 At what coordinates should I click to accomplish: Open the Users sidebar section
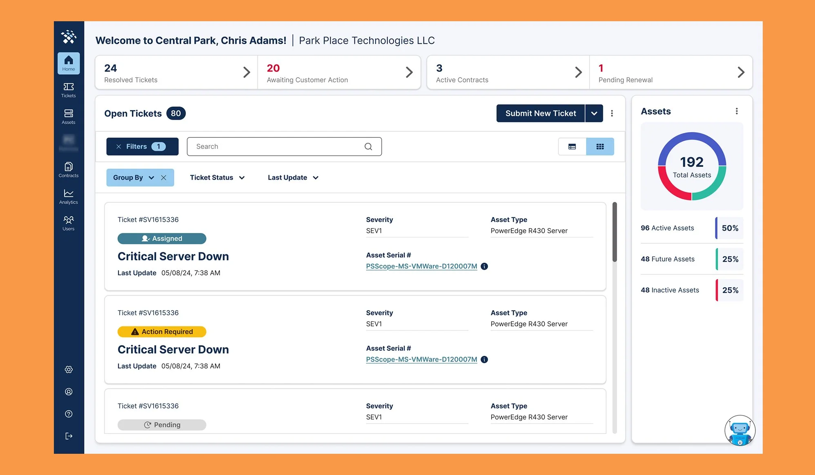click(69, 223)
